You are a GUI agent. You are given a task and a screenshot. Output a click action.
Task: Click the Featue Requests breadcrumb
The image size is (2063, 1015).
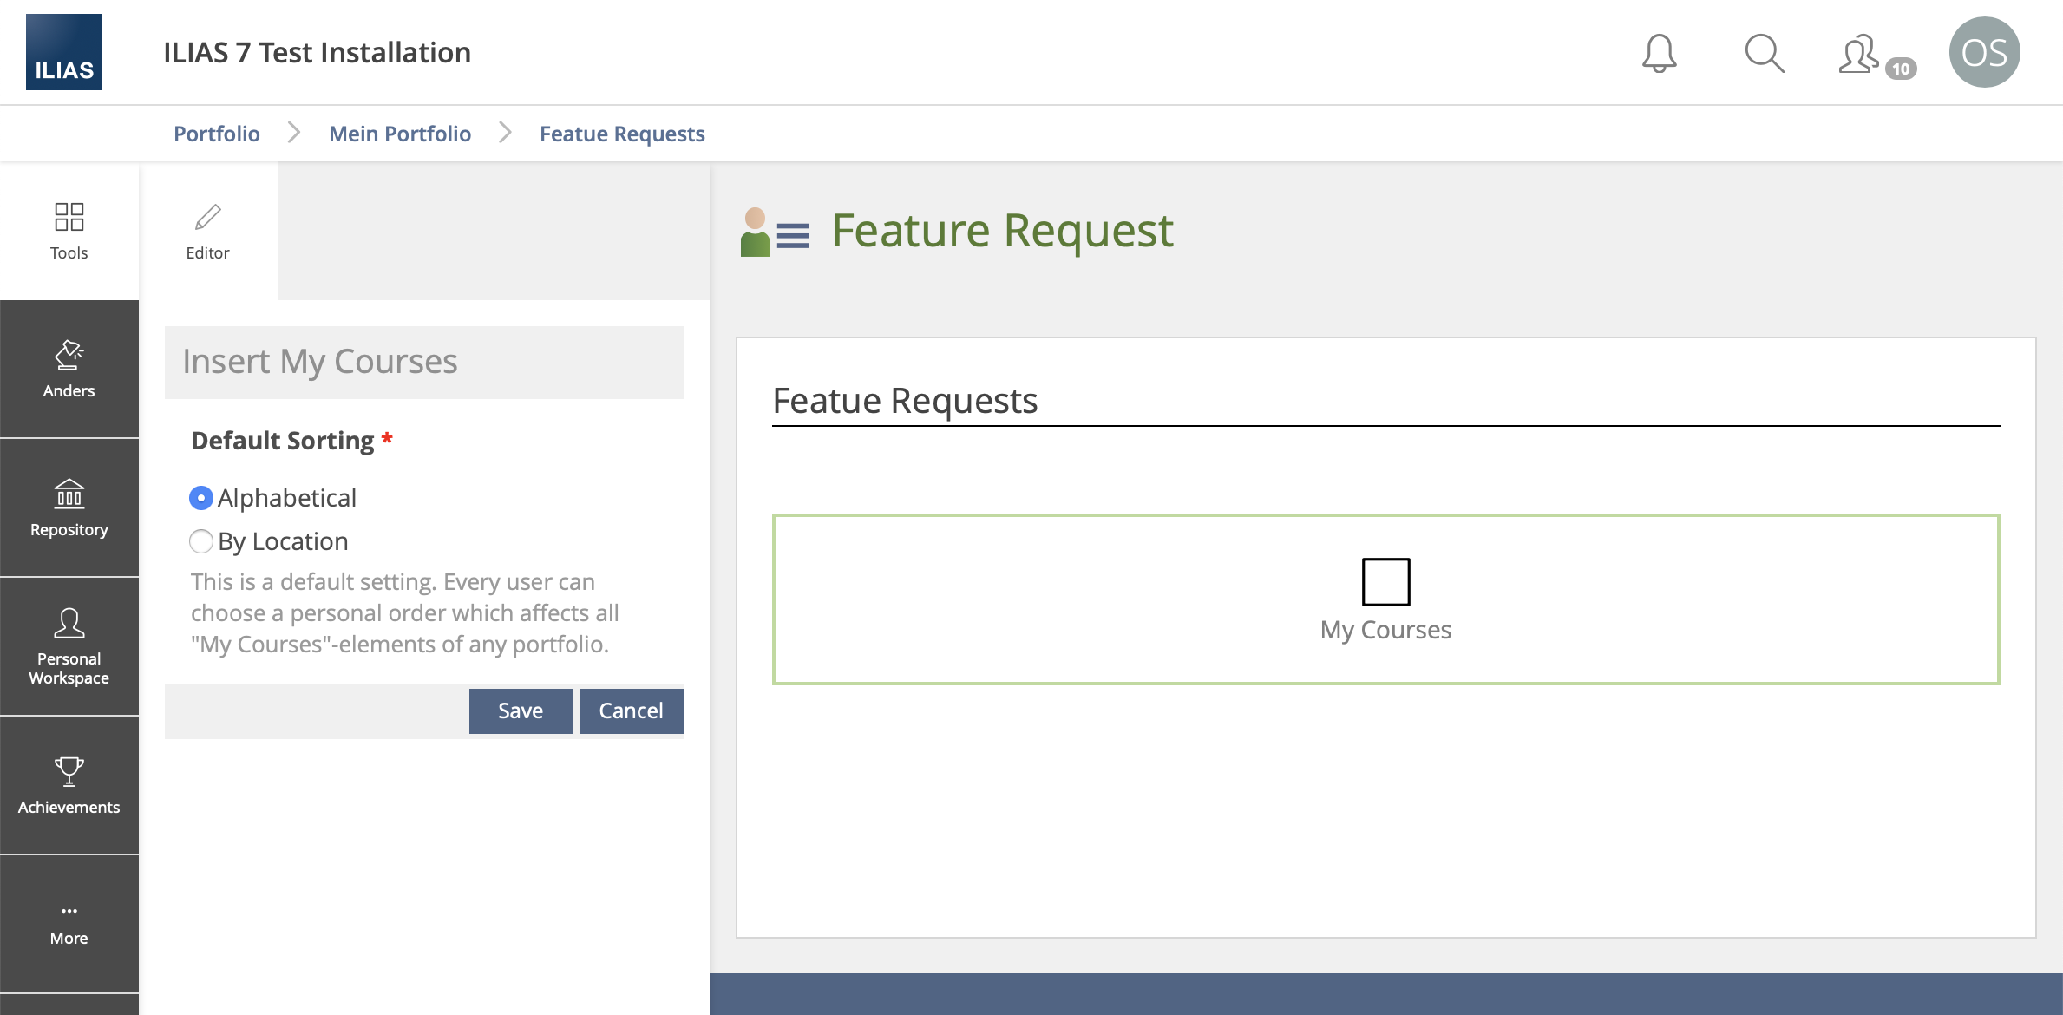(622, 134)
